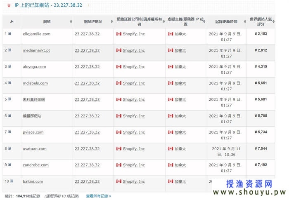The image size is (289, 200).
Task: Open zanerobe.com website link
Action: pyautogui.click(x=36, y=165)
